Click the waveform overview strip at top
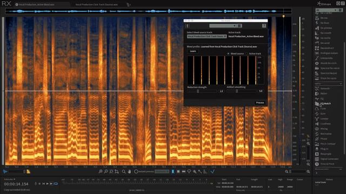Viewport: 346px width, 194px height. [148, 11]
